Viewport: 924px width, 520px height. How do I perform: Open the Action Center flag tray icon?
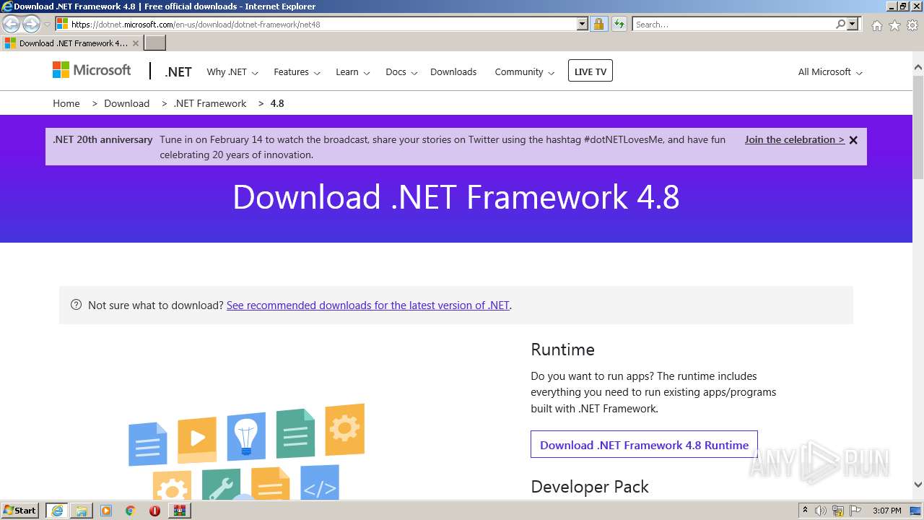click(x=855, y=511)
